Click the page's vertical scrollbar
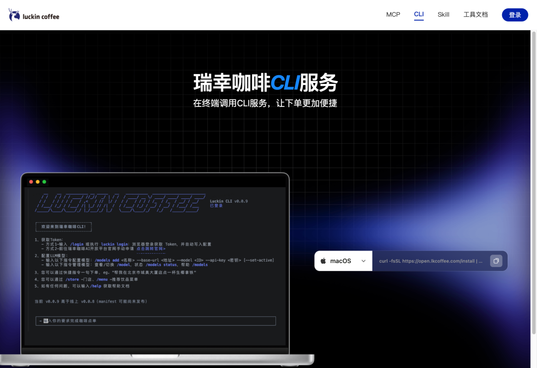The image size is (537, 368). (534, 183)
